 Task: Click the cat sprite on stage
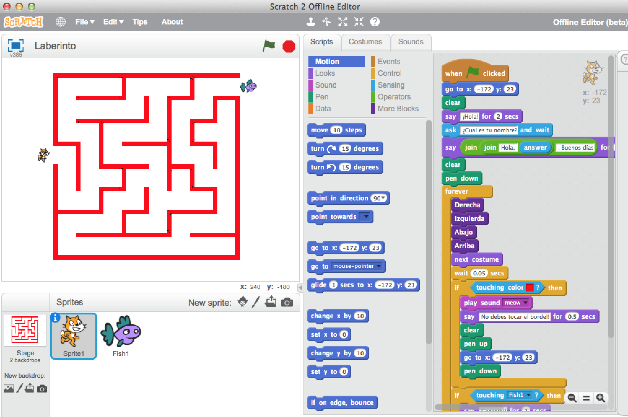44,155
